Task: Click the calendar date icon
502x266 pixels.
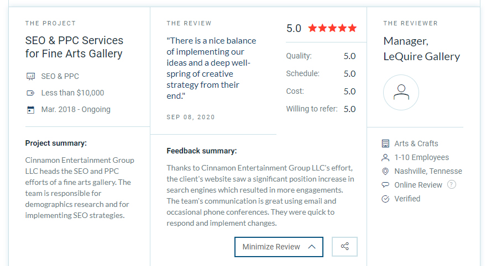Action: click(x=30, y=109)
